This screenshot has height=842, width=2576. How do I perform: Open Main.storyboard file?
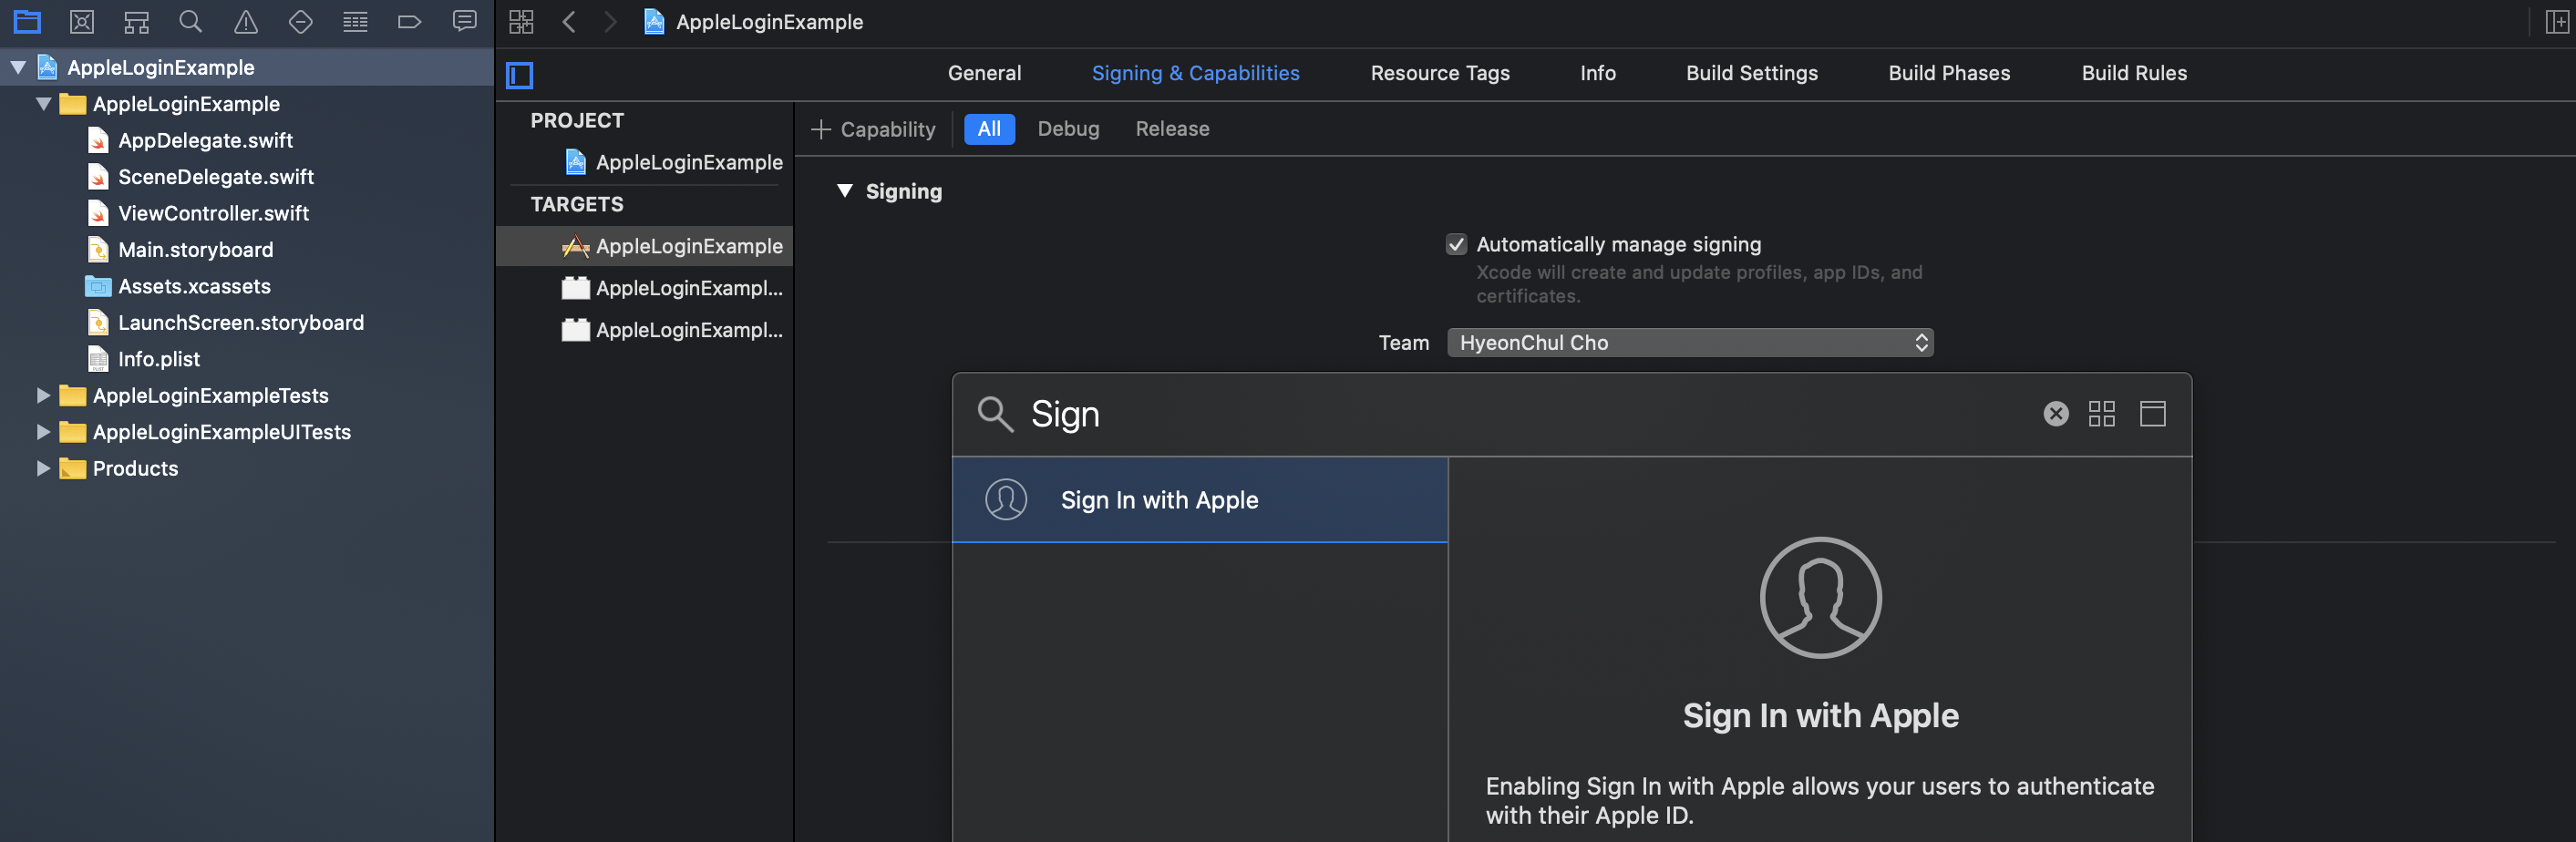click(195, 250)
